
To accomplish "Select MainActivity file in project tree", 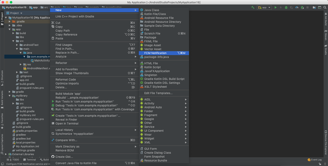I will click(x=42, y=61).
